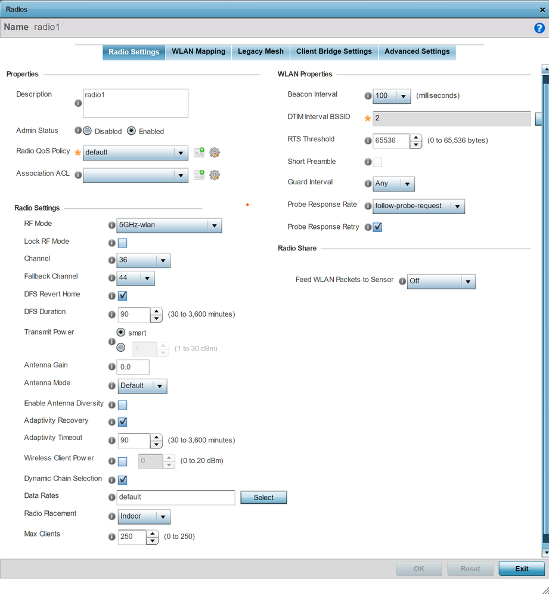Enable the Lock RF Mode checkbox
Viewport: 549px width, 595px height.
point(122,243)
